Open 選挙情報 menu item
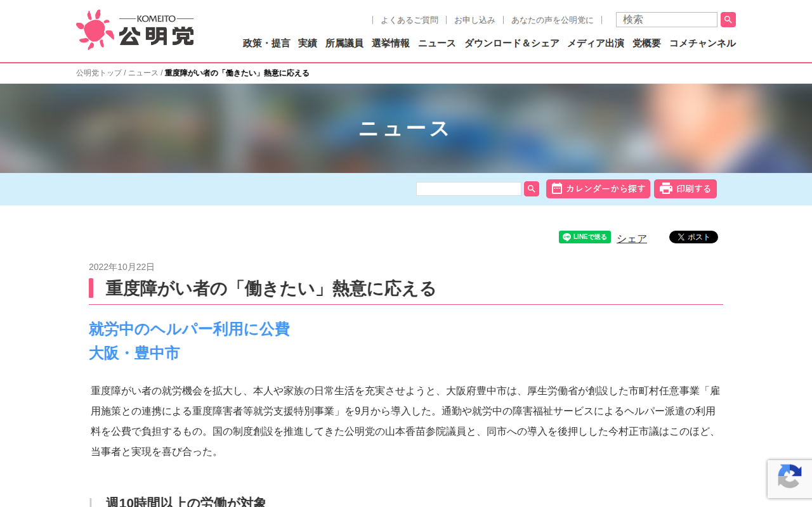Screen dimensions: 812x507 pos(391,43)
